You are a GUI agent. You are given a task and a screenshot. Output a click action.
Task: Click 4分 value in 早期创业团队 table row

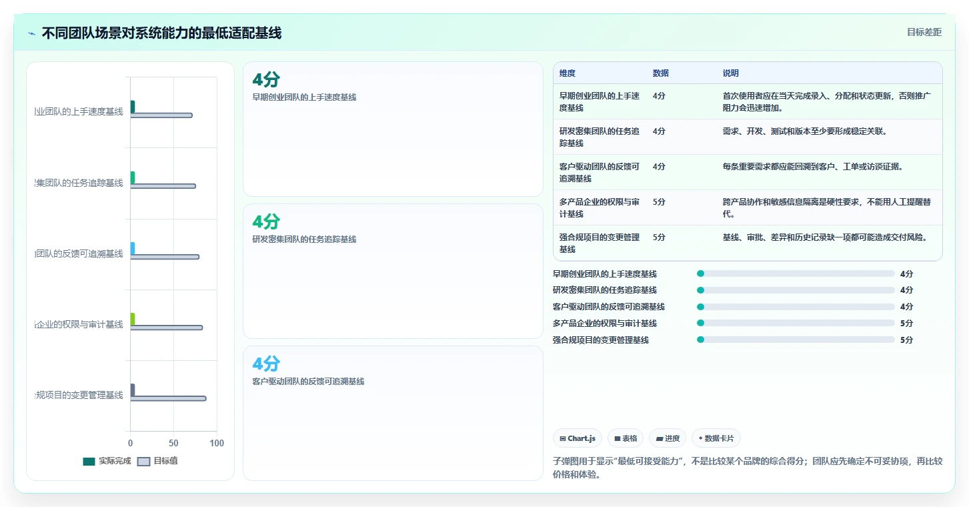point(659,96)
